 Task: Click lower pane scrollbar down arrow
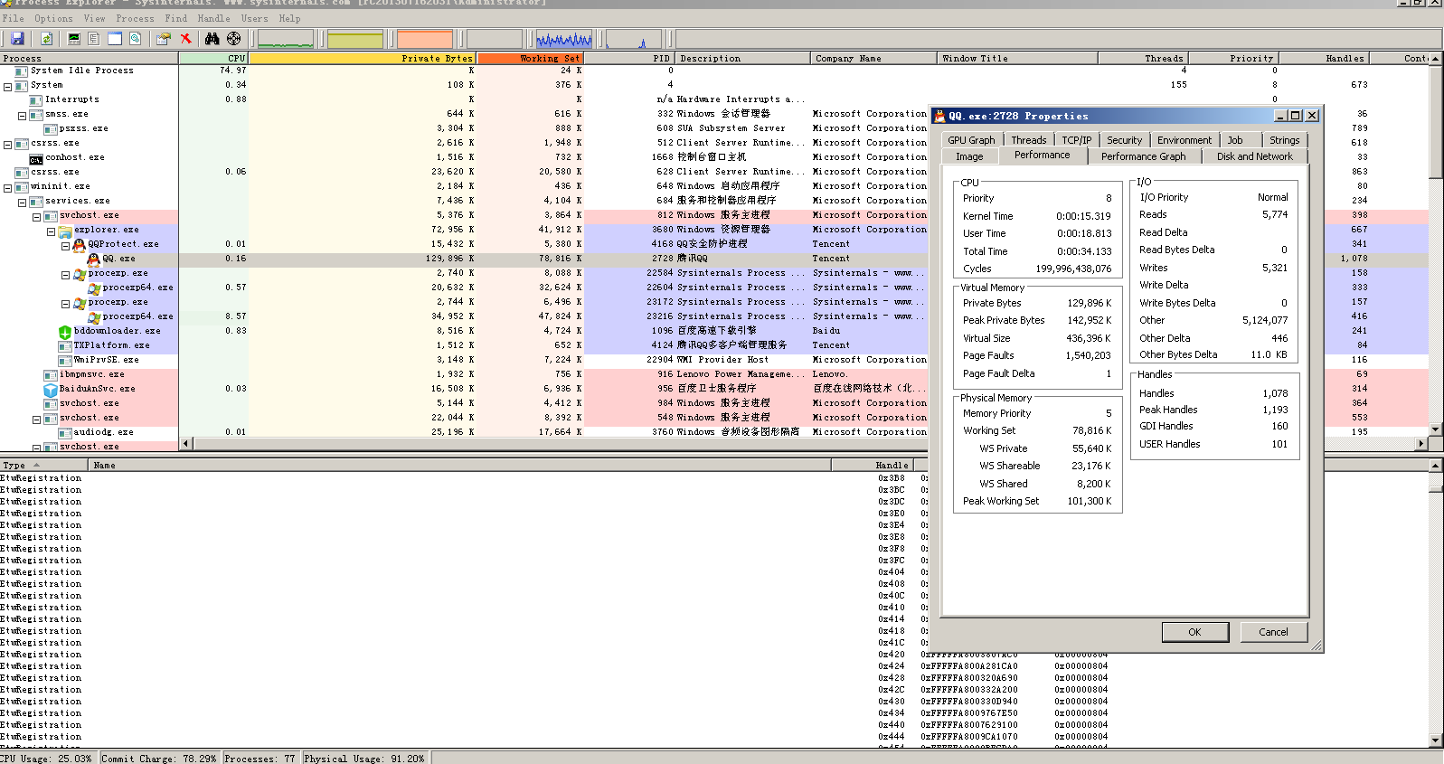(1436, 740)
